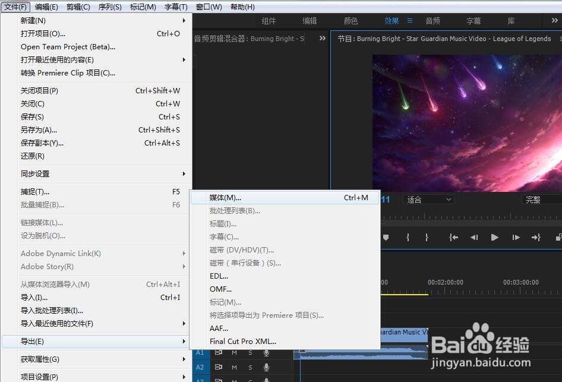
Task: Click the Mark In brace icon
Action: click(408, 237)
